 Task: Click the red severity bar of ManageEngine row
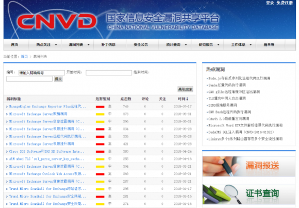[100, 106]
